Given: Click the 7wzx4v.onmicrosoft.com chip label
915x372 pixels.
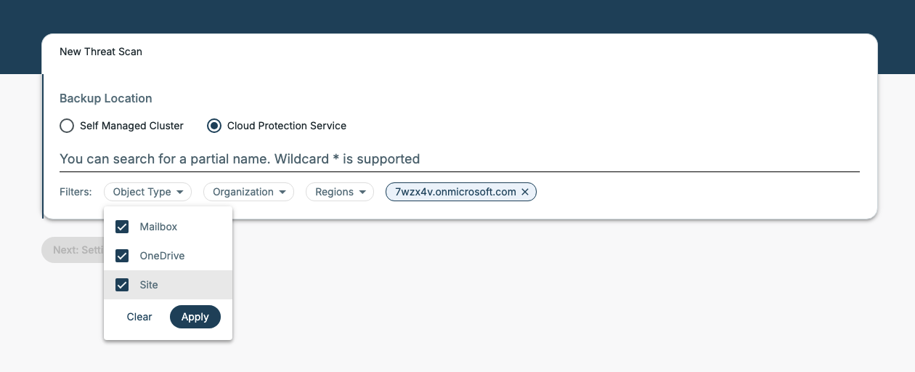Looking at the screenshot, I should point(455,192).
